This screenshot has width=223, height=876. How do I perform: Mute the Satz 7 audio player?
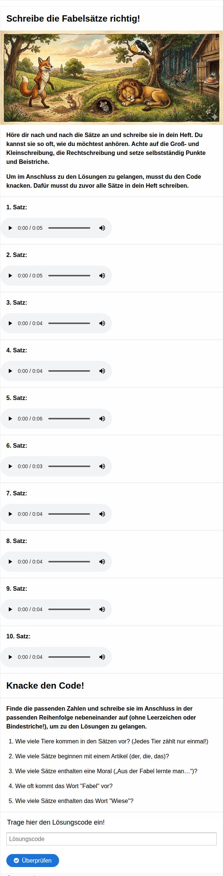[102, 514]
